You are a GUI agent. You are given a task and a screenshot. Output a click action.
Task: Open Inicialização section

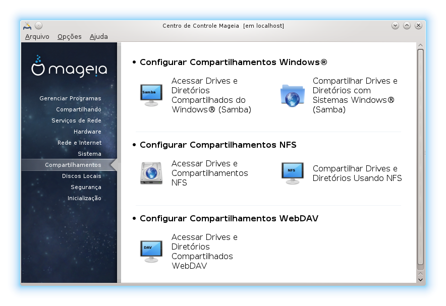[84, 198]
